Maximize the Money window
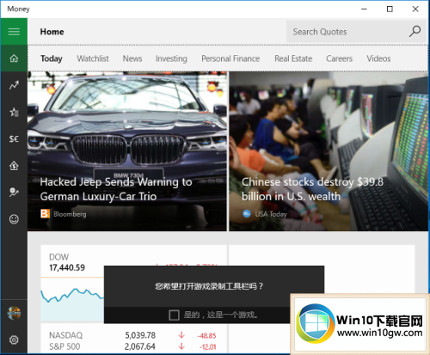This screenshot has height=355, width=430. tap(390, 9)
